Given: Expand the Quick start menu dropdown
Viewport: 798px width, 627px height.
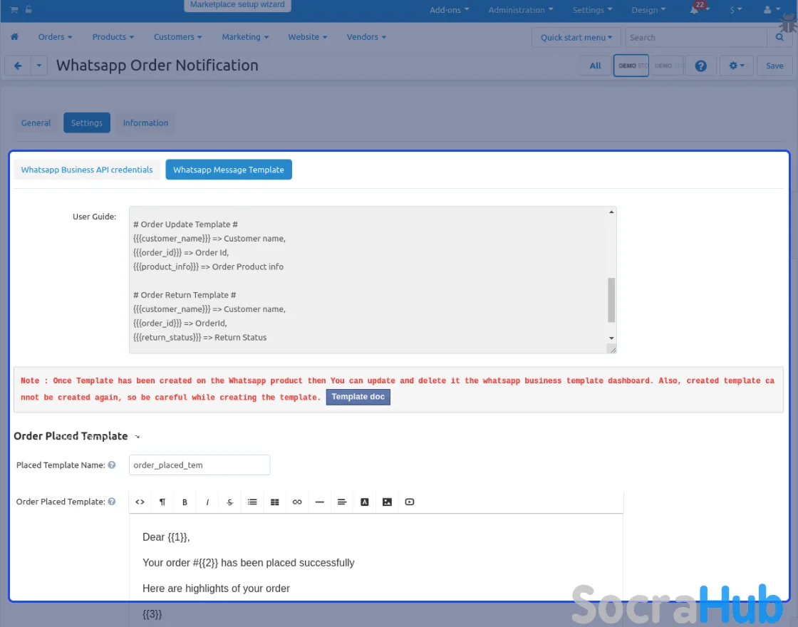Looking at the screenshot, I should coord(576,37).
